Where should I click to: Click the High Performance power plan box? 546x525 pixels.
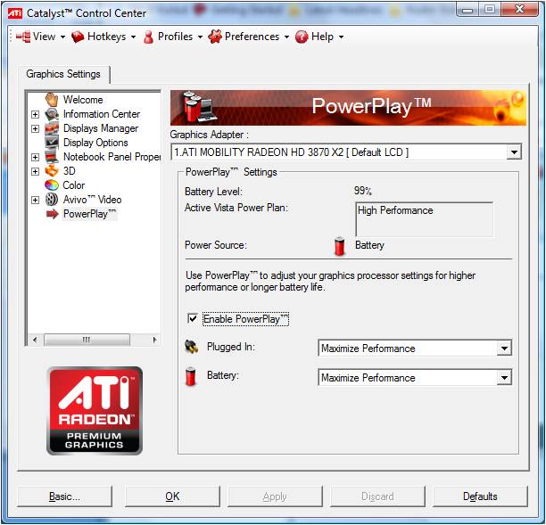tap(424, 219)
